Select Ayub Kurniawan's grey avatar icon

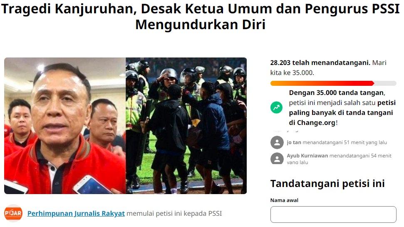pos(277,158)
